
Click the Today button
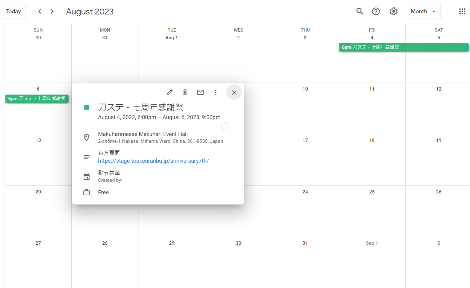(x=13, y=11)
